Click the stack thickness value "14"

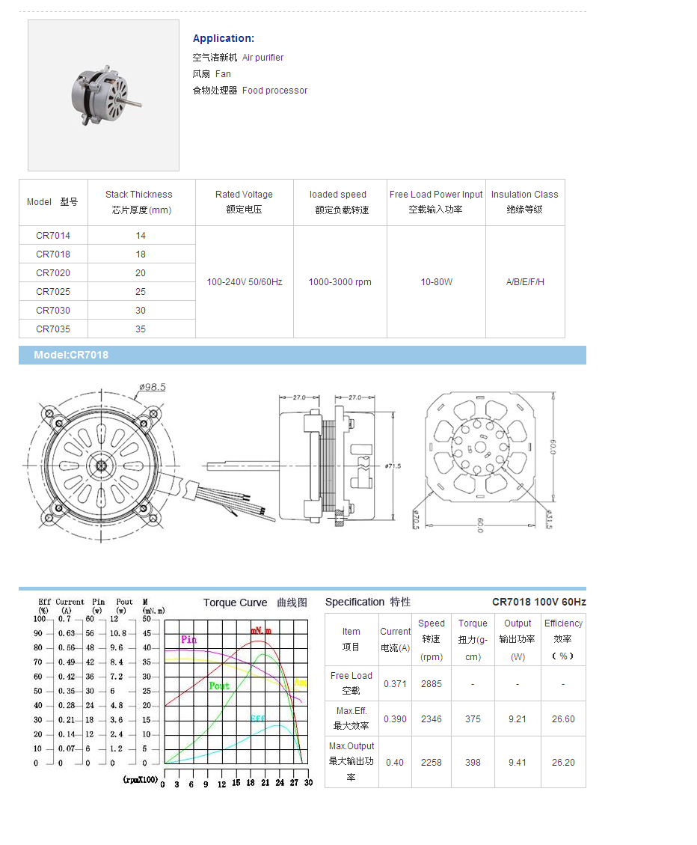[x=141, y=236]
